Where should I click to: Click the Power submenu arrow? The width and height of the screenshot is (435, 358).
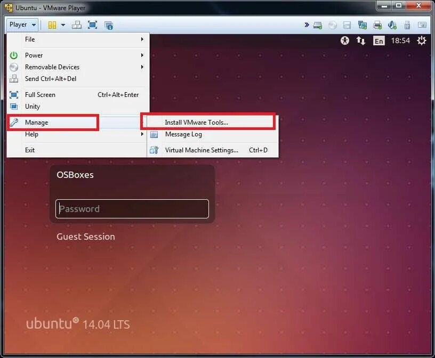tap(142, 55)
